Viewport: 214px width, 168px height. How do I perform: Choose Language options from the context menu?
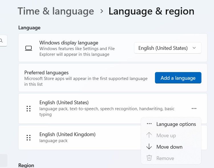click(176, 124)
